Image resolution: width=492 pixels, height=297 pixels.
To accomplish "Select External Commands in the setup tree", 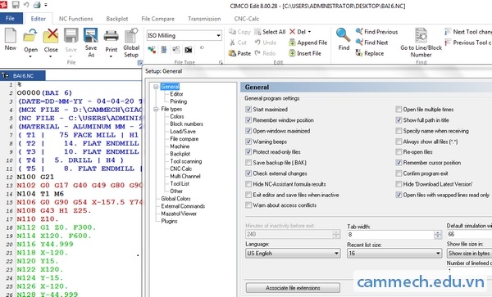I will click(183, 206).
